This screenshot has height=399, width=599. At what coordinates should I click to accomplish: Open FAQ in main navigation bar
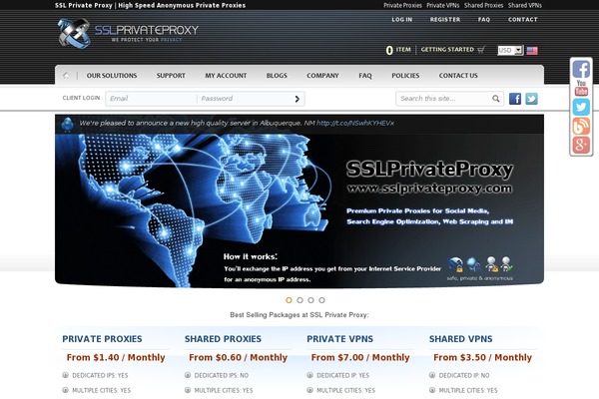coord(365,76)
